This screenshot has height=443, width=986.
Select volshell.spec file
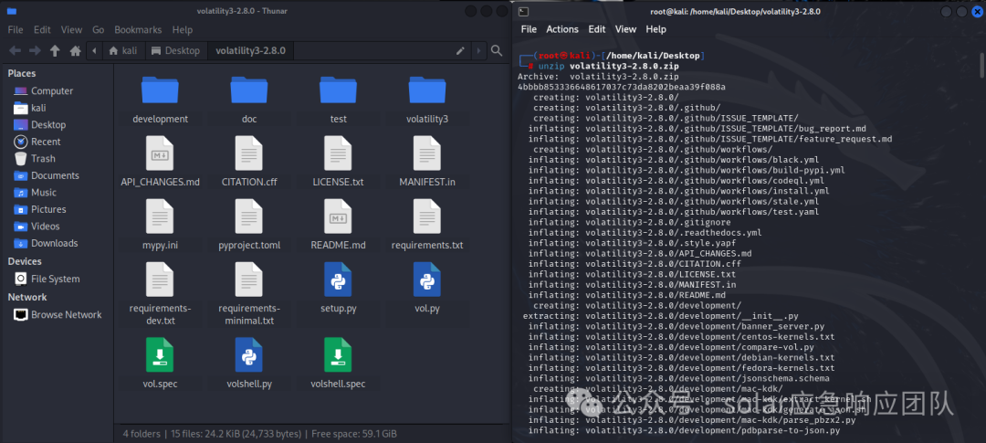pyautogui.click(x=339, y=364)
